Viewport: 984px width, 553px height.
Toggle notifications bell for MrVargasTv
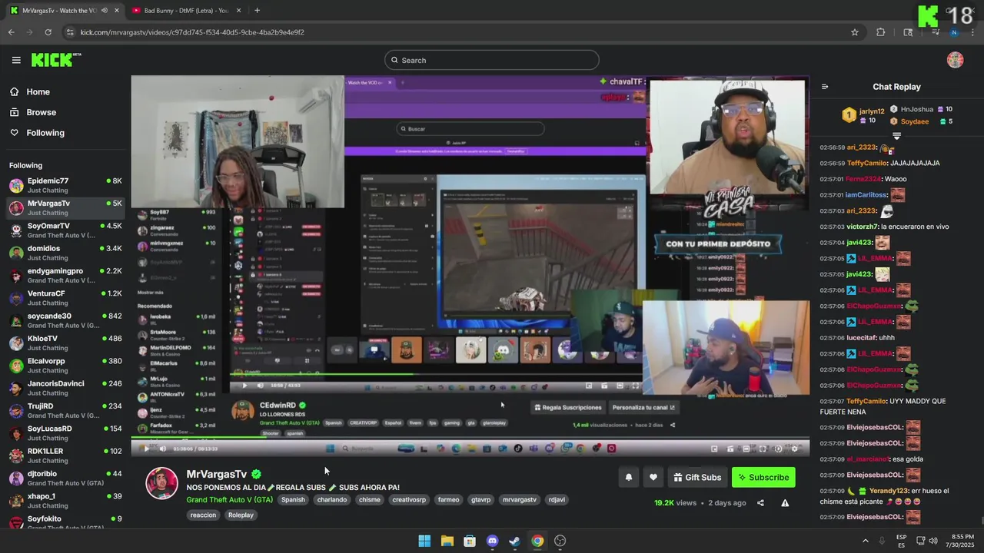pyautogui.click(x=628, y=478)
